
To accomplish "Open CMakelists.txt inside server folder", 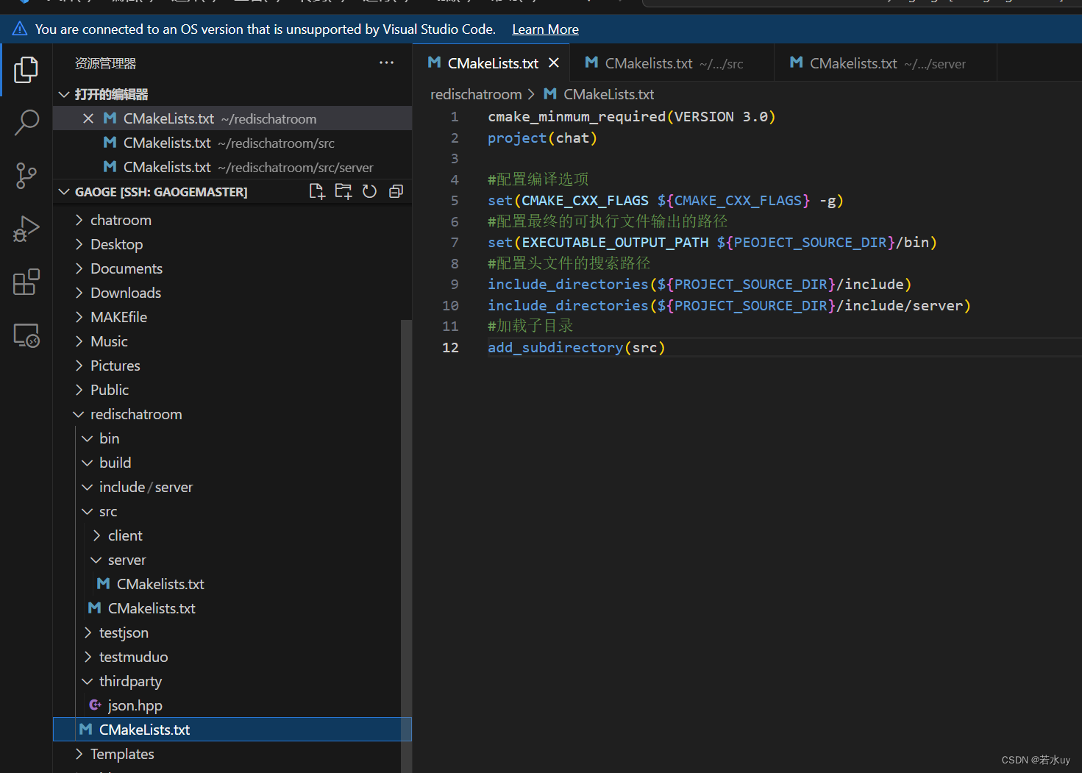I will [x=160, y=584].
